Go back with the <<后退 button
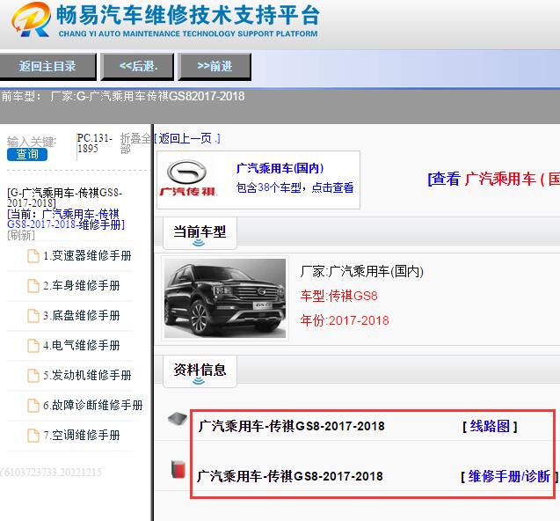 coord(138,67)
